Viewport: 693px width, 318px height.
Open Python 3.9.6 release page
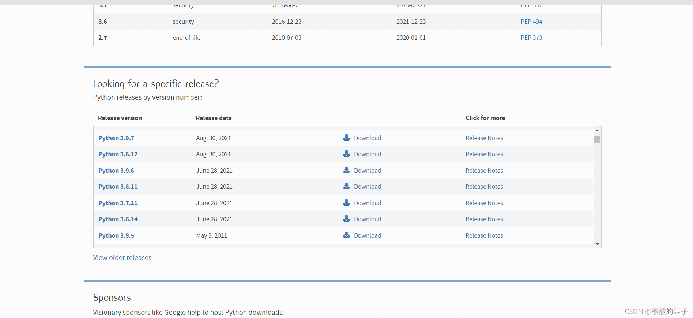116,171
